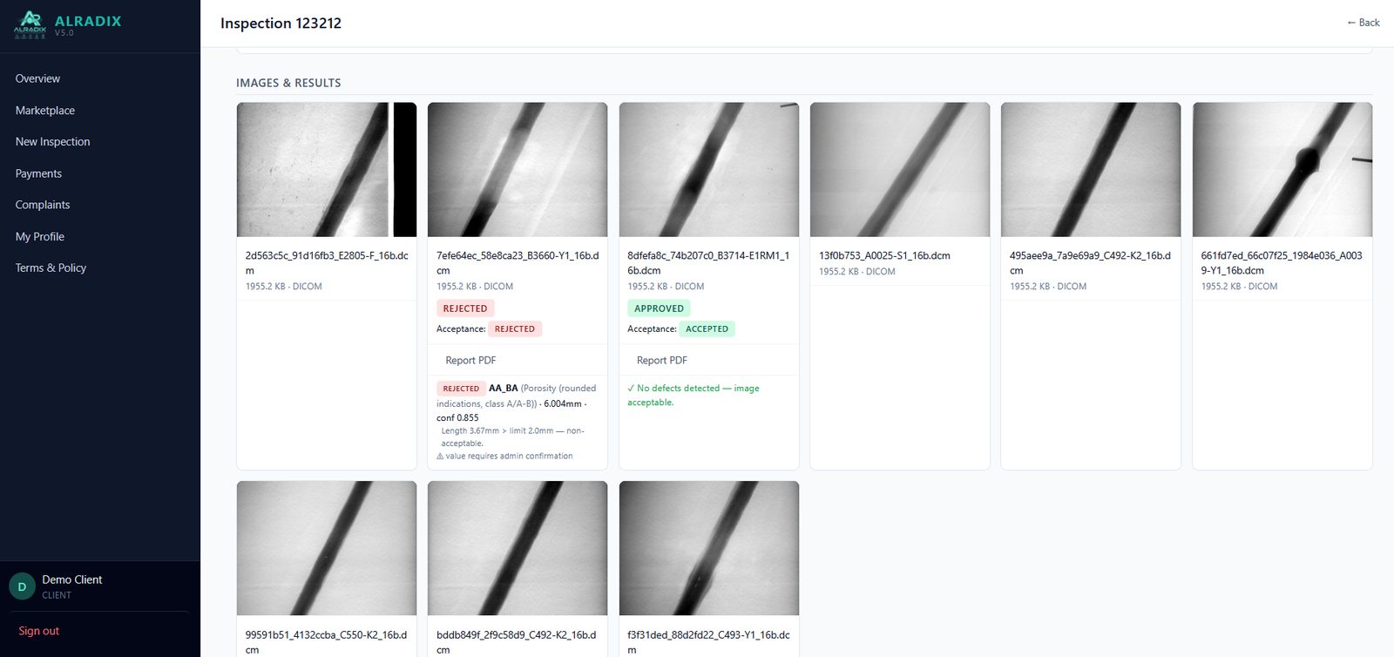The height and width of the screenshot is (657, 1394).
Task: Open My Profile
Action: [40, 236]
